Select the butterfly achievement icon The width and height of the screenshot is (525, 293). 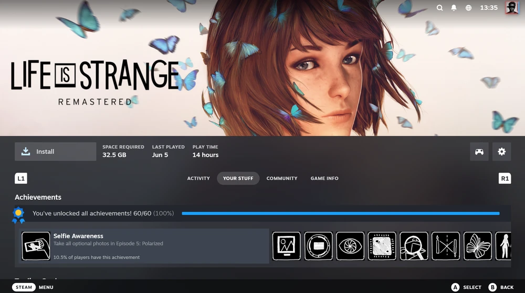tap(478, 246)
